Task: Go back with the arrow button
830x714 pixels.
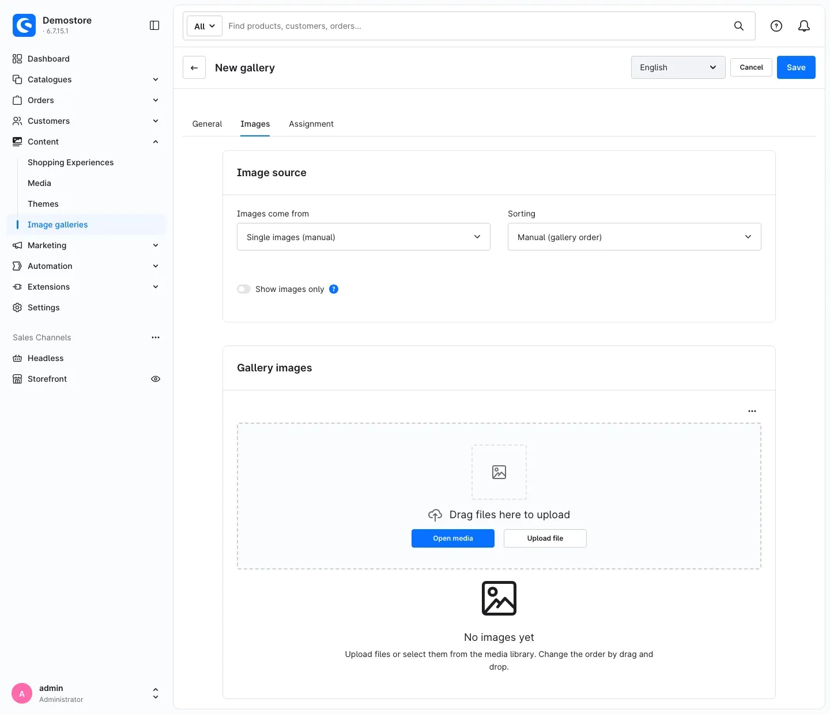Action: coord(194,67)
